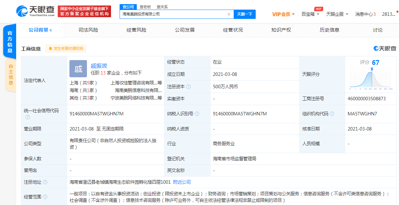399x205 pixels.
Task: Select the 自主信息 side tab
Action: pyautogui.click(x=11, y=75)
